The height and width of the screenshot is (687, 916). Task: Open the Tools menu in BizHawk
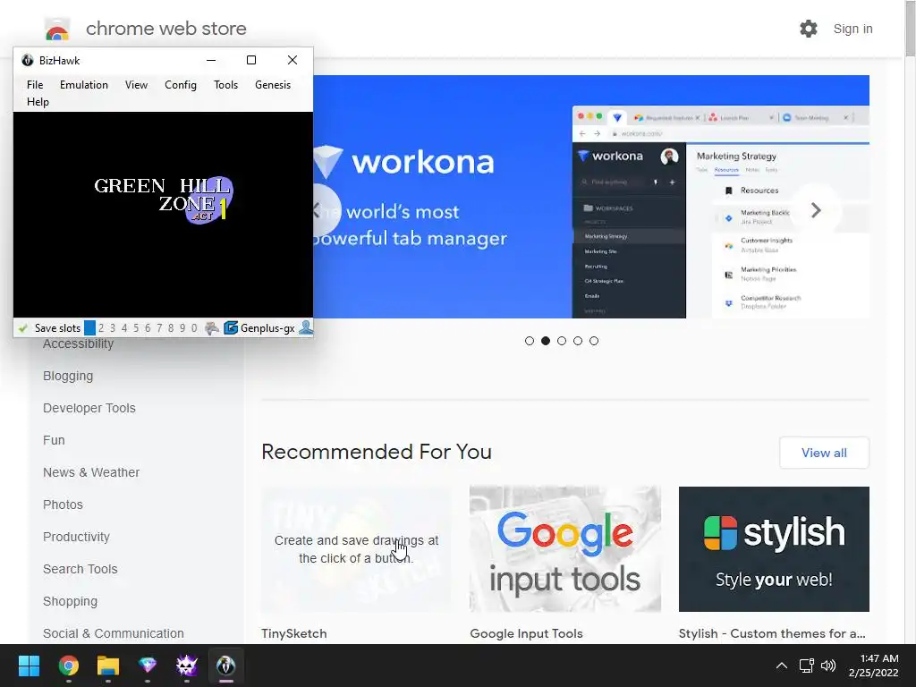click(x=225, y=85)
